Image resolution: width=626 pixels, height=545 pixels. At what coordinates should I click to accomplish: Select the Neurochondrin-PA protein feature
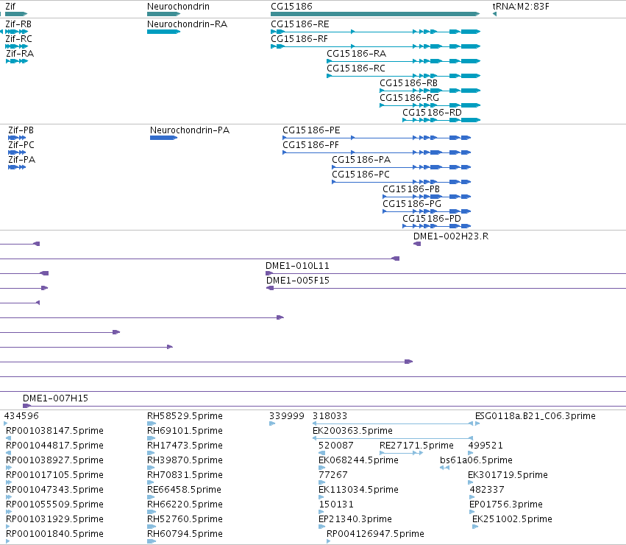(x=164, y=138)
